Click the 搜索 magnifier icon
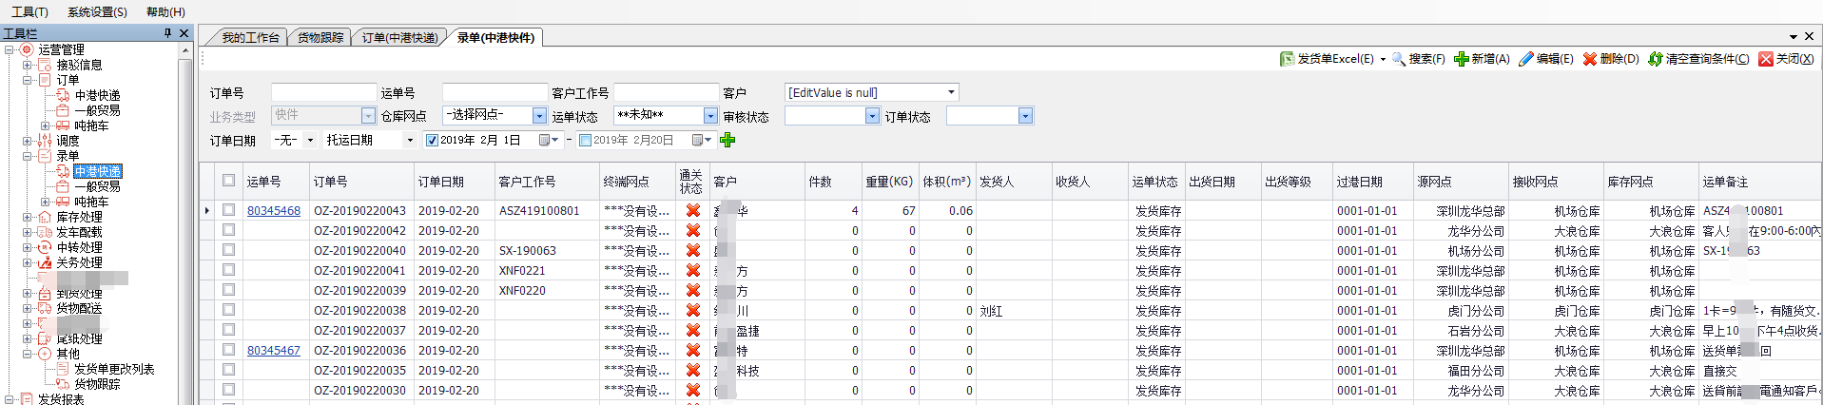Image resolution: width=1823 pixels, height=405 pixels. click(1398, 59)
